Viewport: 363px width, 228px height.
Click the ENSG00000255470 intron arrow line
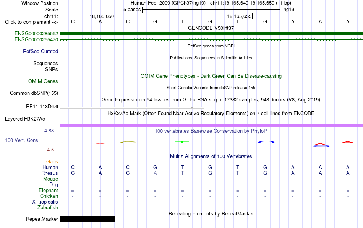(x=211, y=40)
